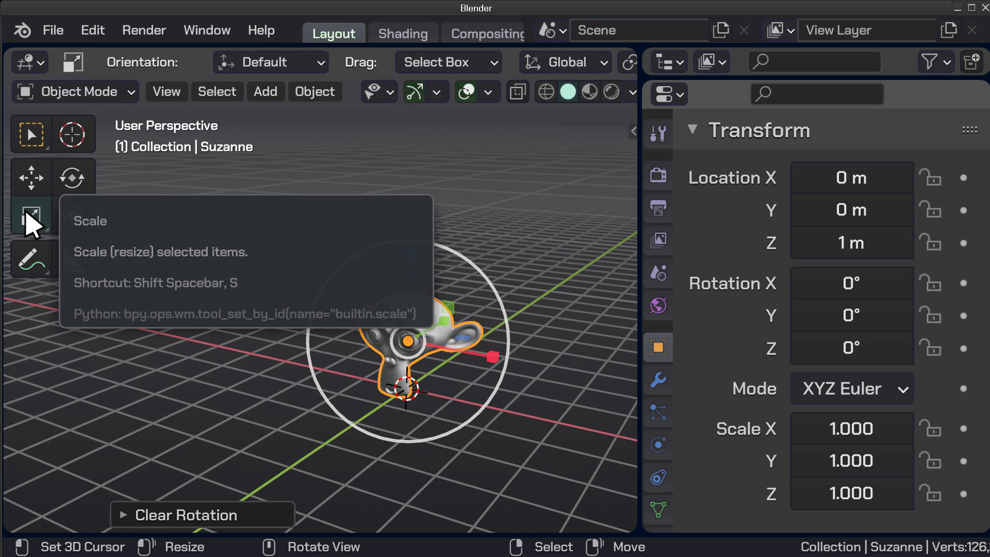
Task: Open World properties tab icon
Action: click(x=658, y=306)
